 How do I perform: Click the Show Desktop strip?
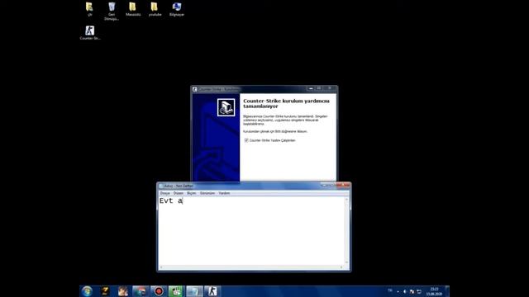tap(447, 291)
